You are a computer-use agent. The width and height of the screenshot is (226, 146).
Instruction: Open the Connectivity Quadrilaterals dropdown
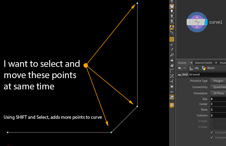pos(218,87)
